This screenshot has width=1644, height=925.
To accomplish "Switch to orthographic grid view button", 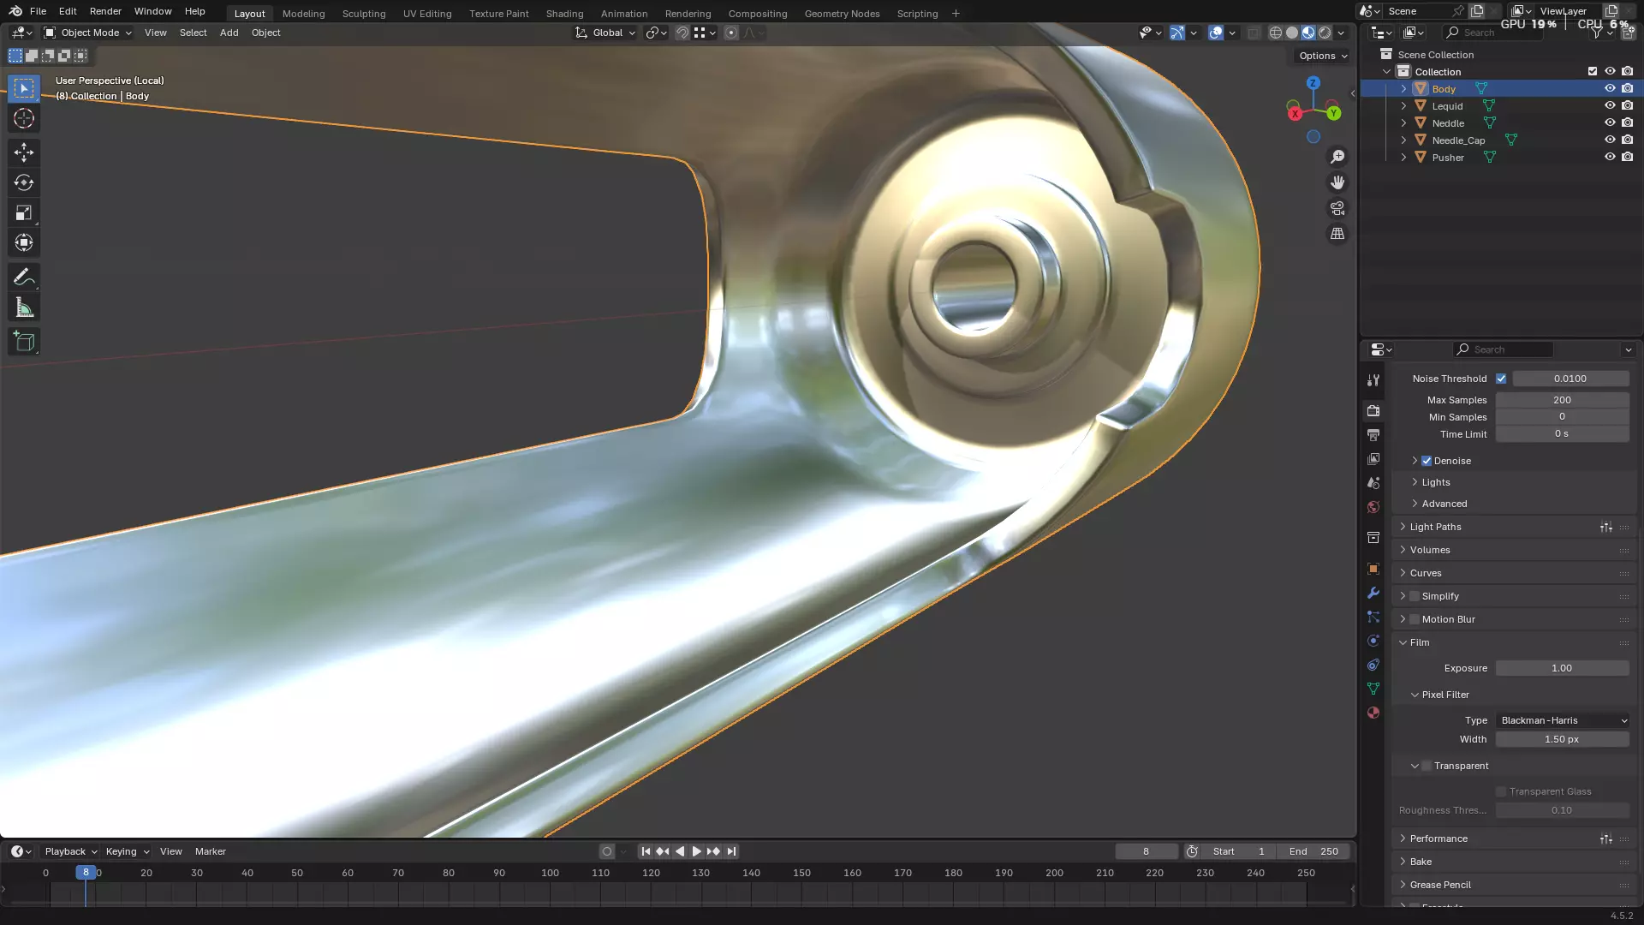I will [1337, 234].
